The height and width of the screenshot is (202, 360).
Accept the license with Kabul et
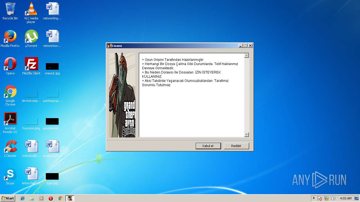[x=208, y=146]
